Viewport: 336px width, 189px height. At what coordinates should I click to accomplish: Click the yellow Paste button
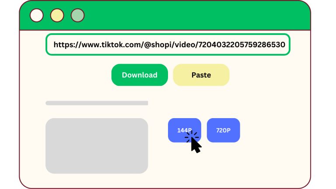point(201,75)
